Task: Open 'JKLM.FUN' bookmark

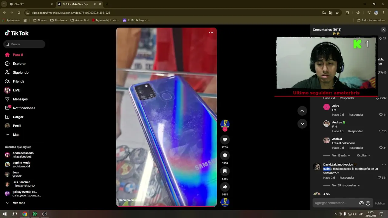Action: click(136, 20)
